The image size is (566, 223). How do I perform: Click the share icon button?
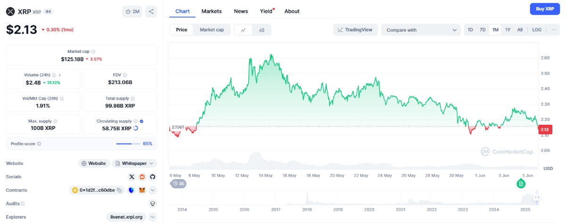(151, 11)
